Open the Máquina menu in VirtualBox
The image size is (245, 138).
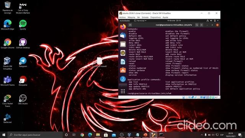[131, 17]
